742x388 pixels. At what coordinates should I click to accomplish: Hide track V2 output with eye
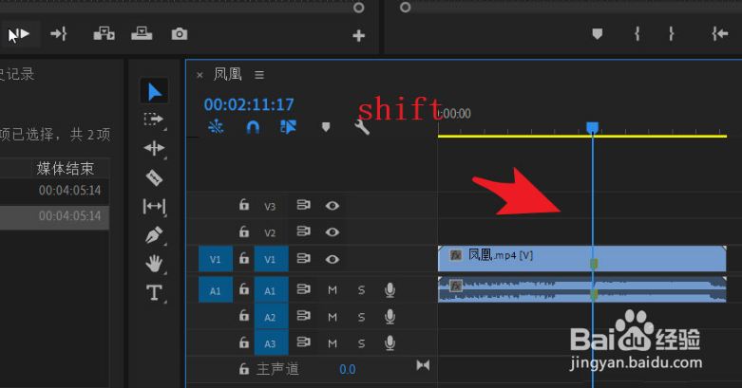click(x=333, y=232)
